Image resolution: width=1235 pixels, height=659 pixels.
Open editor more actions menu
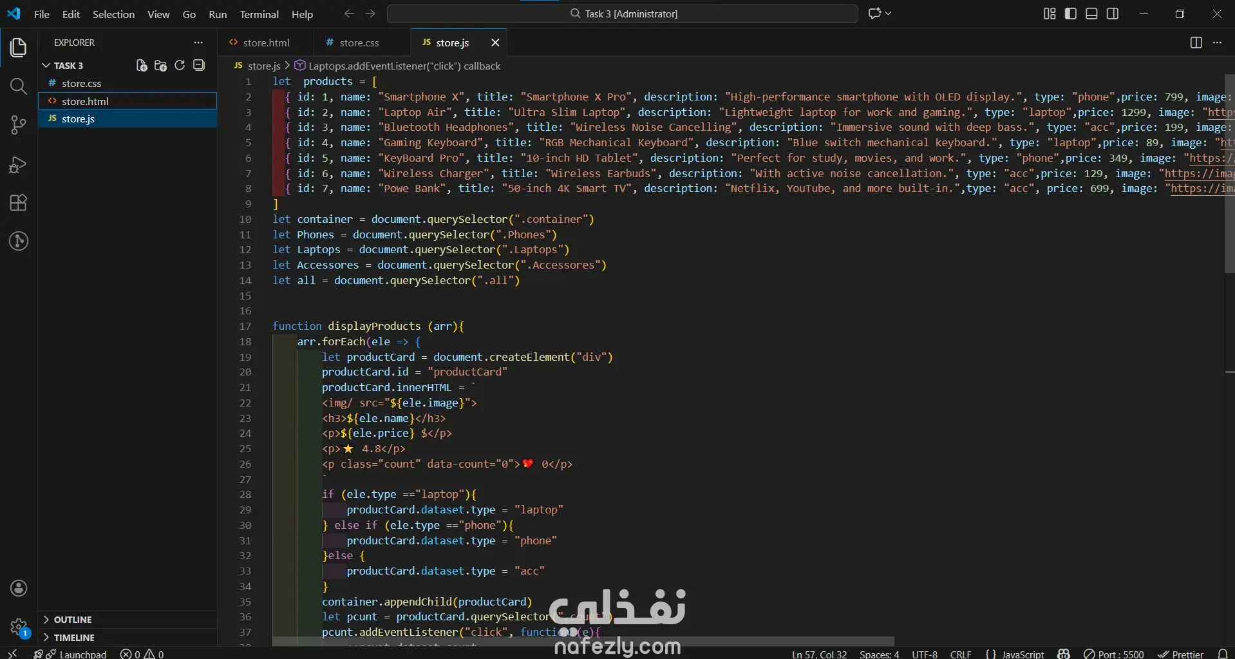point(1217,43)
